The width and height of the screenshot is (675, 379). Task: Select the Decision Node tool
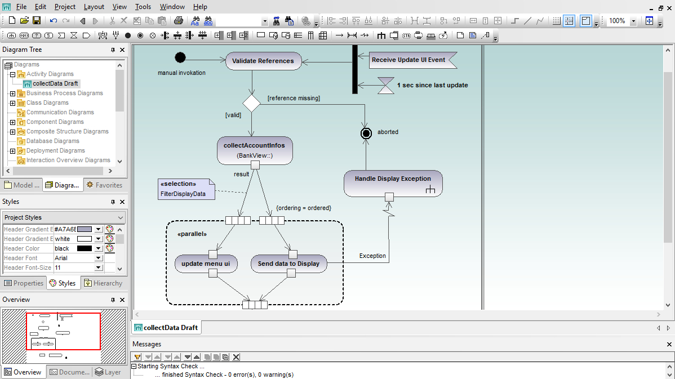[x=103, y=35]
